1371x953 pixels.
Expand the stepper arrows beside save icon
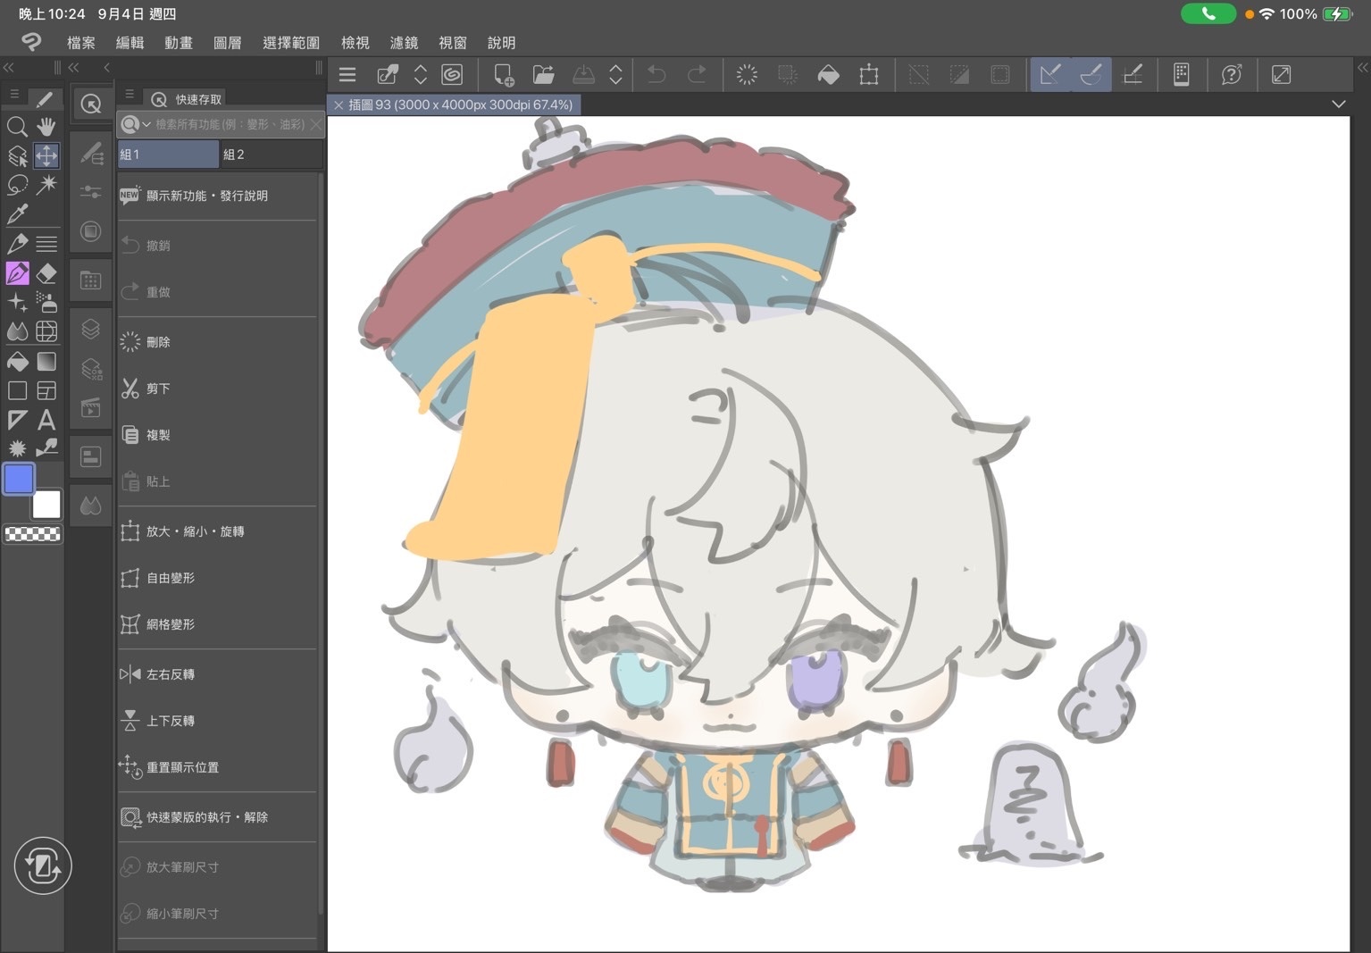pos(615,75)
